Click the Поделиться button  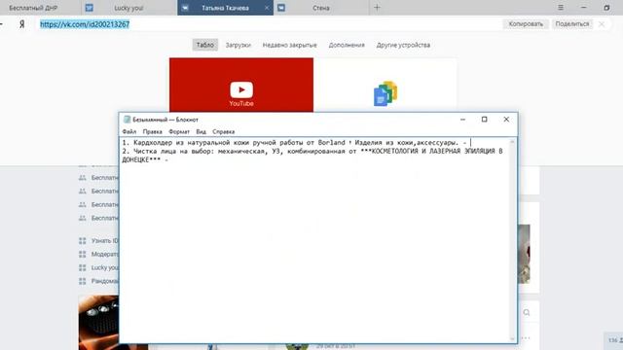(x=572, y=24)
